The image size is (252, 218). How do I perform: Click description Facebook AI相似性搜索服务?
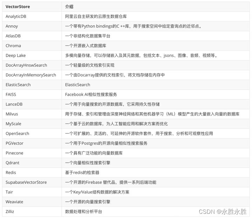click(x=91, y=94)
